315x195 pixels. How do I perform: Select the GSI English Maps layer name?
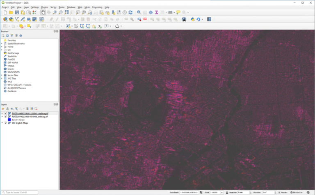click(x=20, y=123)
